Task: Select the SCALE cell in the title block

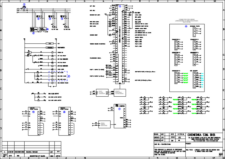Action: point(172,137)
